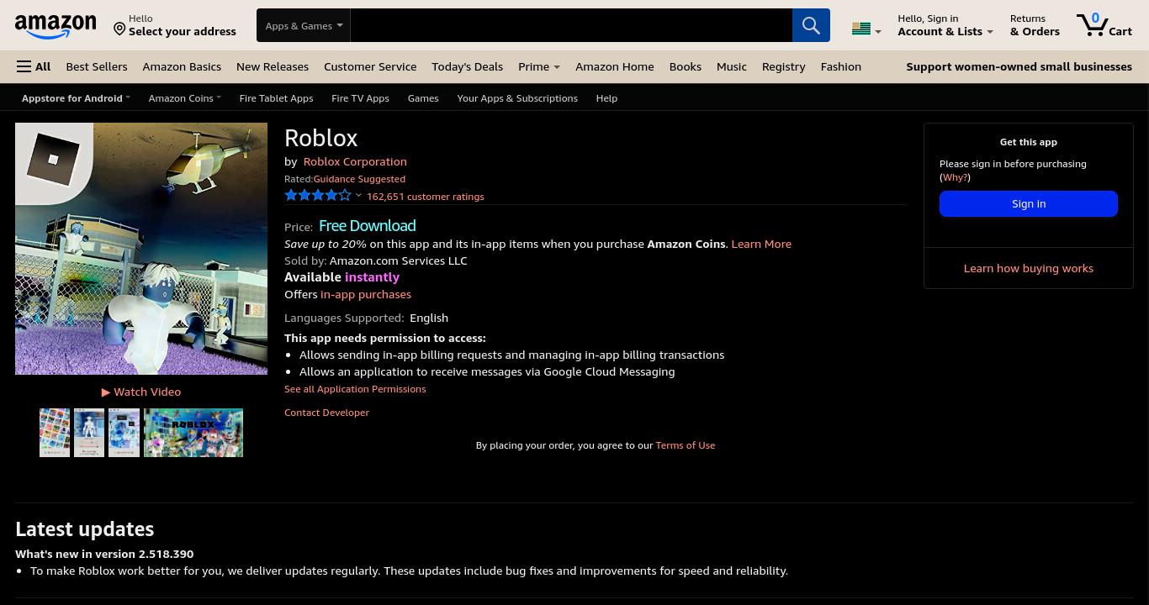Image resolution: width=1149 pixels, height=605 pixels.
Task: Open Fashion
Action: [x=841, y=66]
